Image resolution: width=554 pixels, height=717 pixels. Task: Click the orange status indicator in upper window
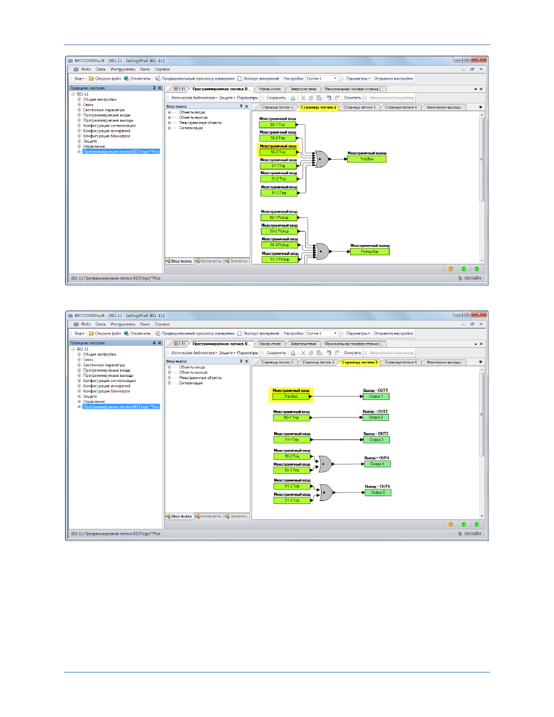[x=451, y=269]
